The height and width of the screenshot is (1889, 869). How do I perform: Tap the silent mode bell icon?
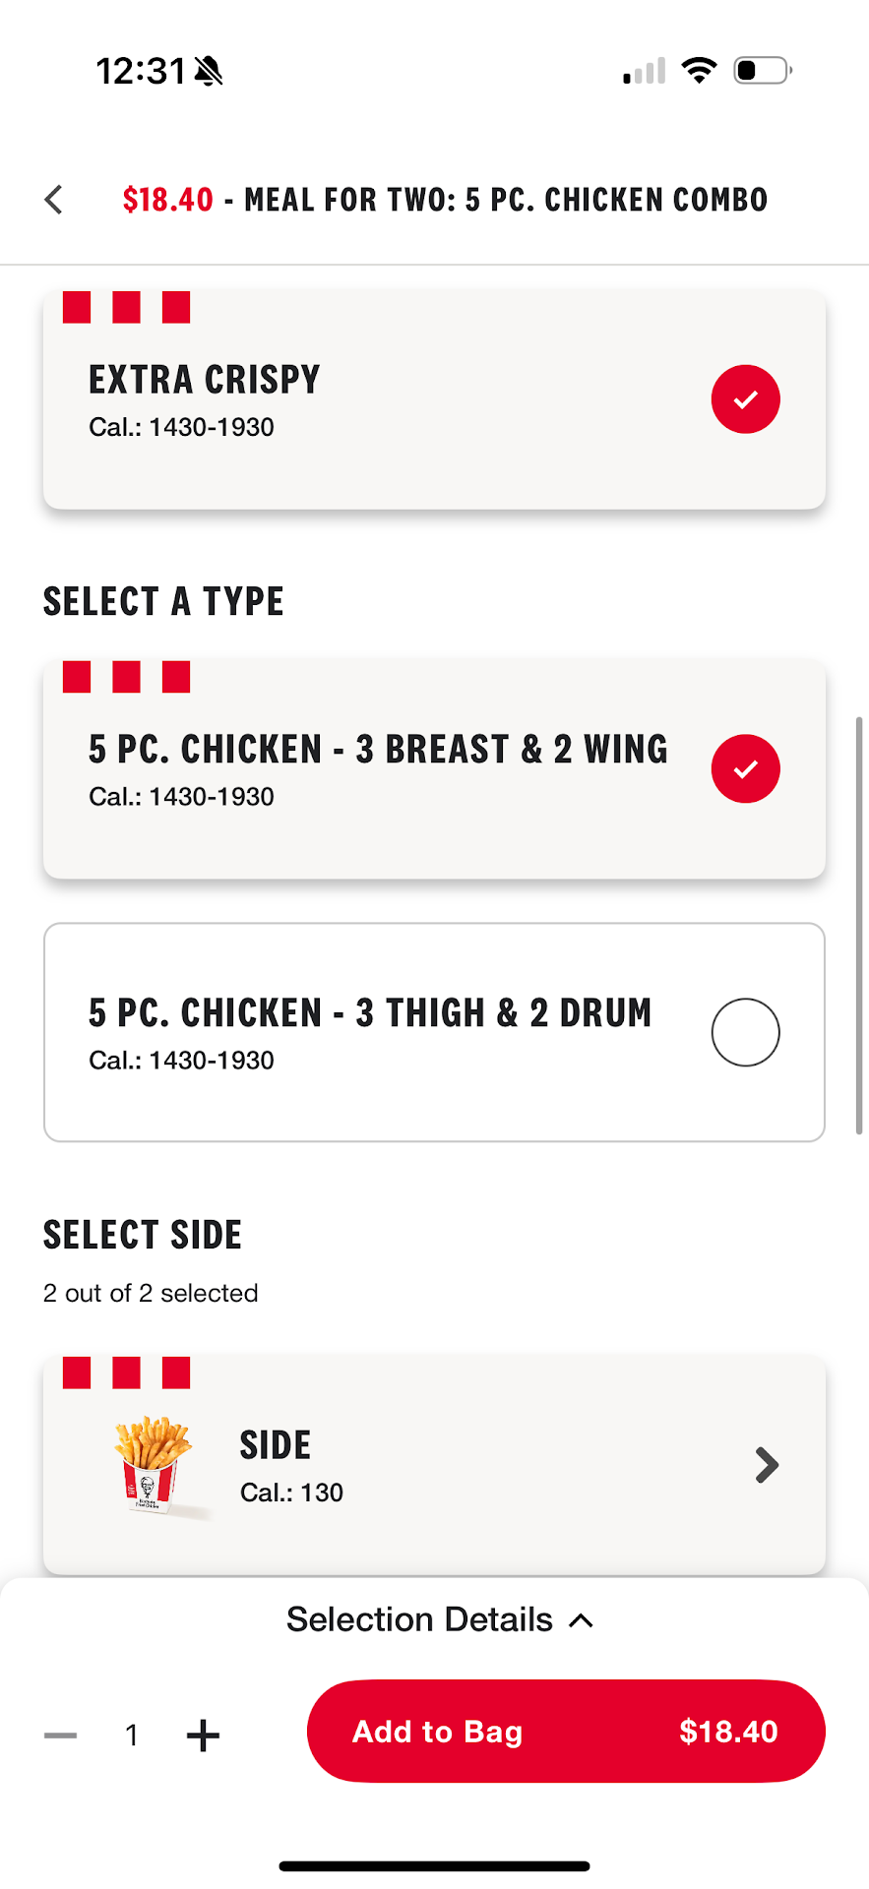tap(209, 71)
